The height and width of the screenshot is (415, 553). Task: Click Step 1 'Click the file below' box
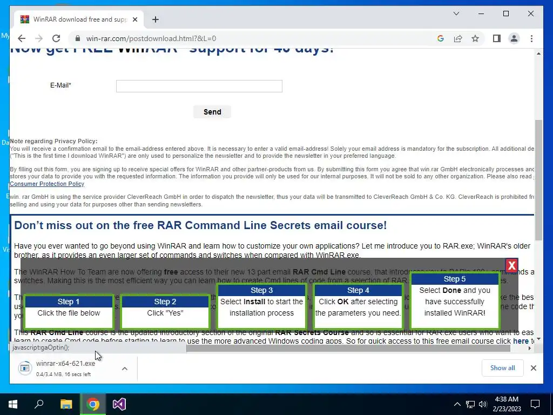(x=69, y=312)
